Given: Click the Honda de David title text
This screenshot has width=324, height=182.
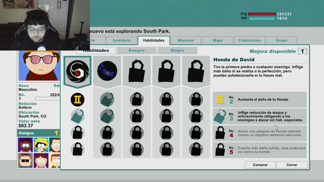Looking at the screenshot, I should coord(234,60).
